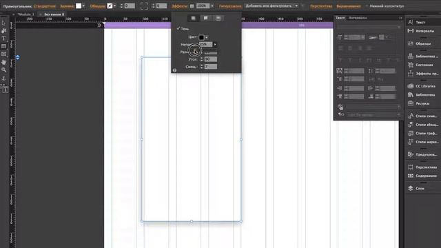Click the Угол angle input field
The width and height of the screenshot is (441, 248).
click(211, 59)
